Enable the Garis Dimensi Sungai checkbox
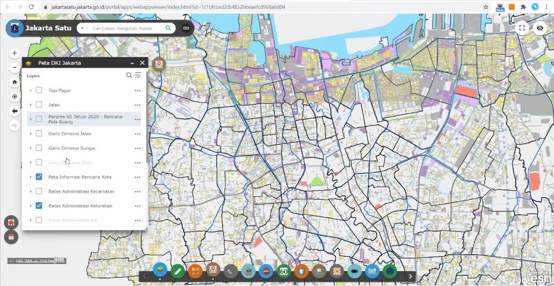Screen dimensions: 554x286 click(39, 148)
